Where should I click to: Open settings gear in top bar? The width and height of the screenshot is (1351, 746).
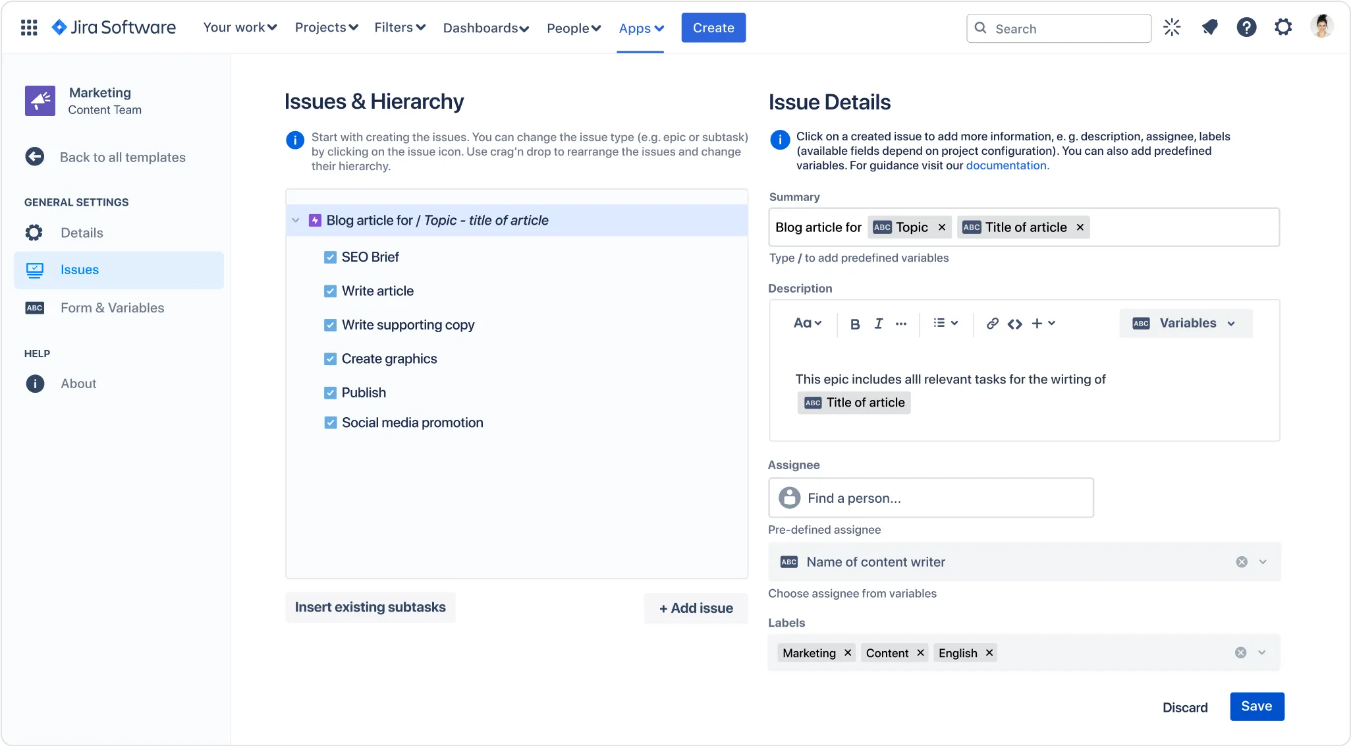[1283, 28]
